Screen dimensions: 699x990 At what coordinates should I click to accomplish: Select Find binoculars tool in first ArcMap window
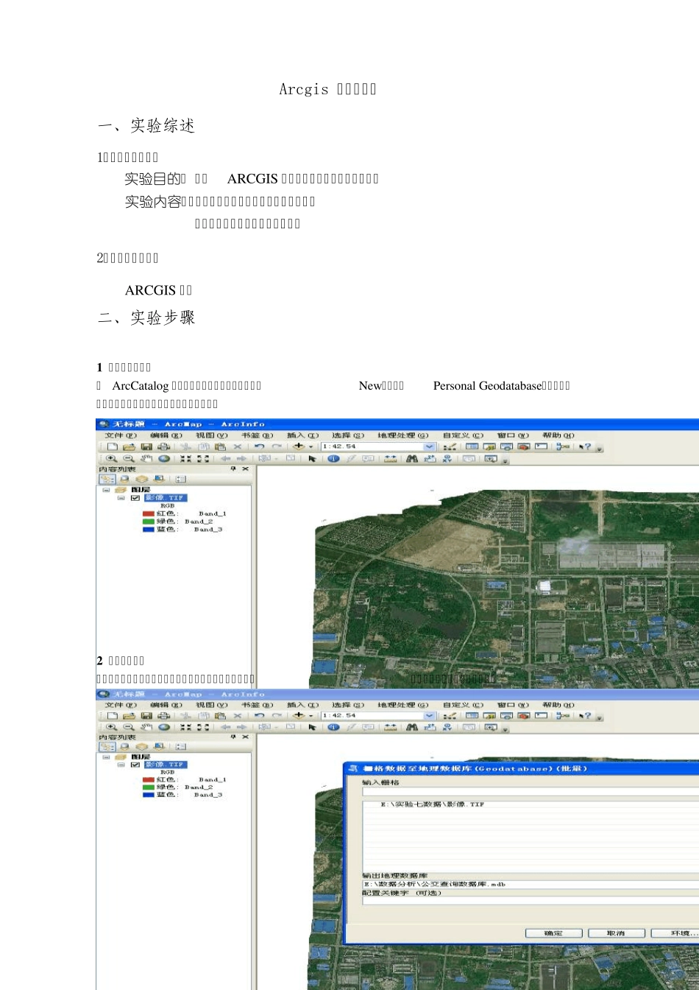(411, 458)
